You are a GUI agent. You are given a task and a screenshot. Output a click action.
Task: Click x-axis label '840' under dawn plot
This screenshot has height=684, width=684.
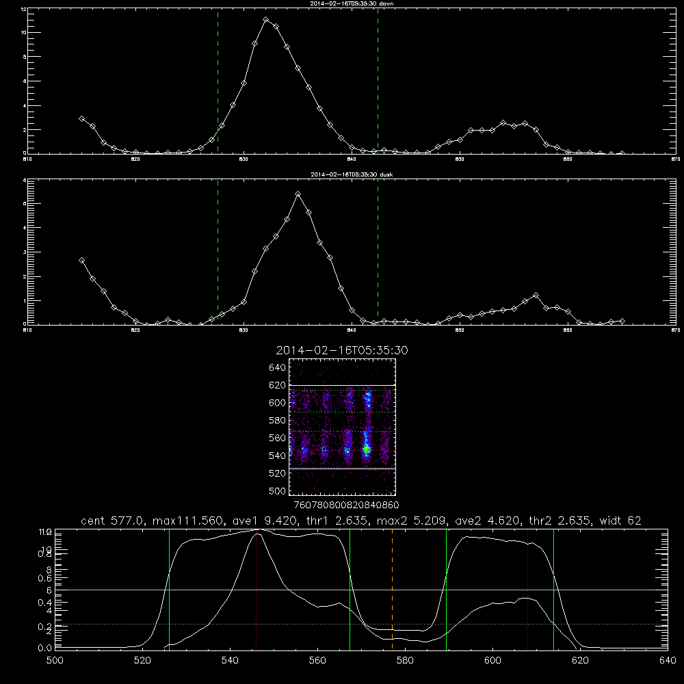pos(352,159)
